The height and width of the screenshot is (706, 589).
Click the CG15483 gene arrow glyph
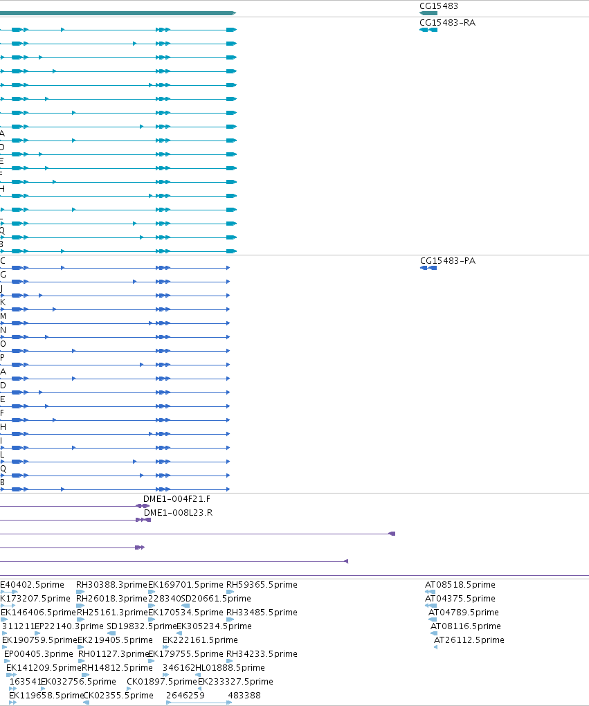click(428, 13)
